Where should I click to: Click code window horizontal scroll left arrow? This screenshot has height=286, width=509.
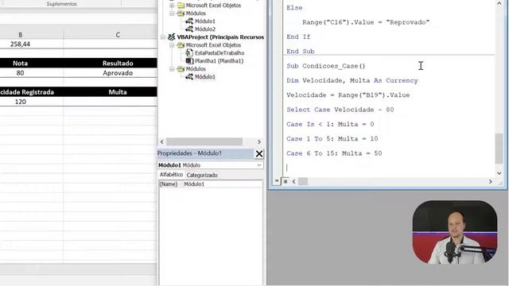coord(293,182)
